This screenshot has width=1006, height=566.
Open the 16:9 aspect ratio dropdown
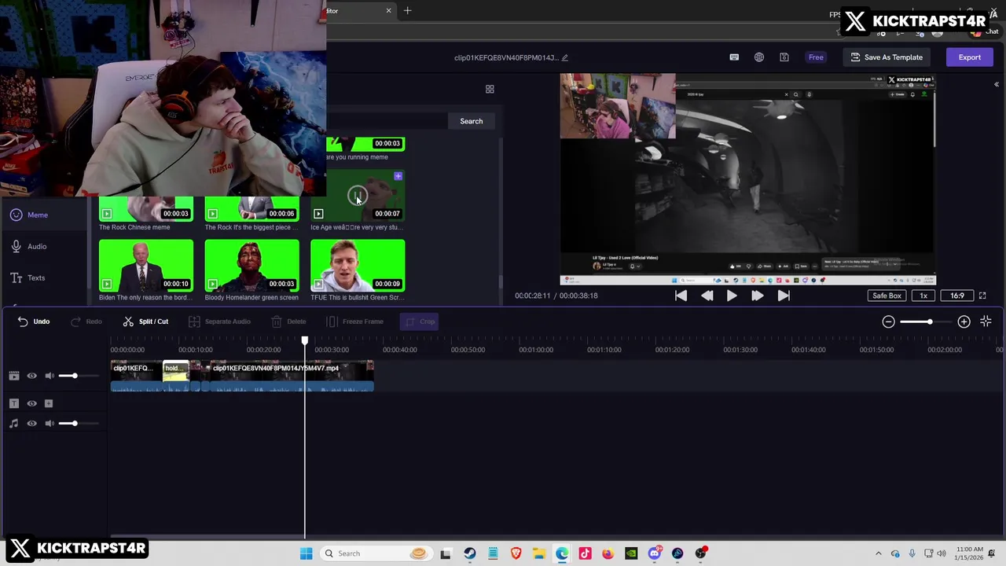click(x=957, y=296)
